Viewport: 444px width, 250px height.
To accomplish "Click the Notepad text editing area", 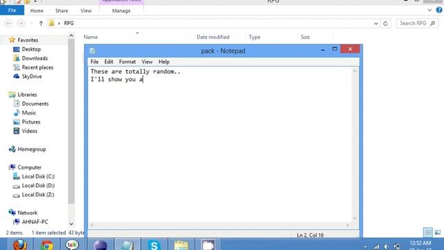I will 220,144.
